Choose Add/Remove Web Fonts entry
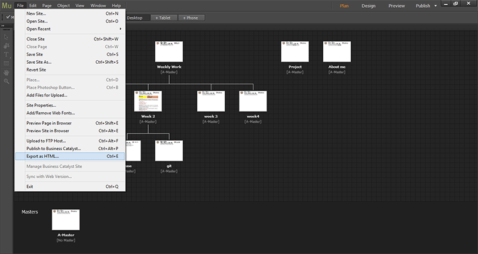Image resolution: width=478 pixels, height=254 pixels. click(70, 113)
